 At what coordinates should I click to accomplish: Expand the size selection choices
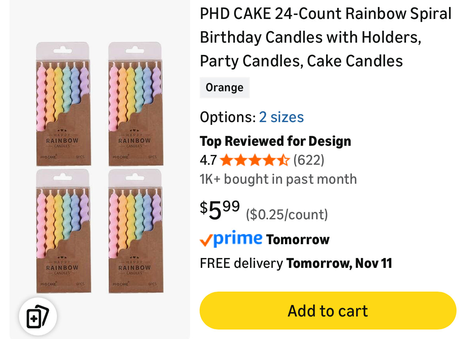click(281, 117)
